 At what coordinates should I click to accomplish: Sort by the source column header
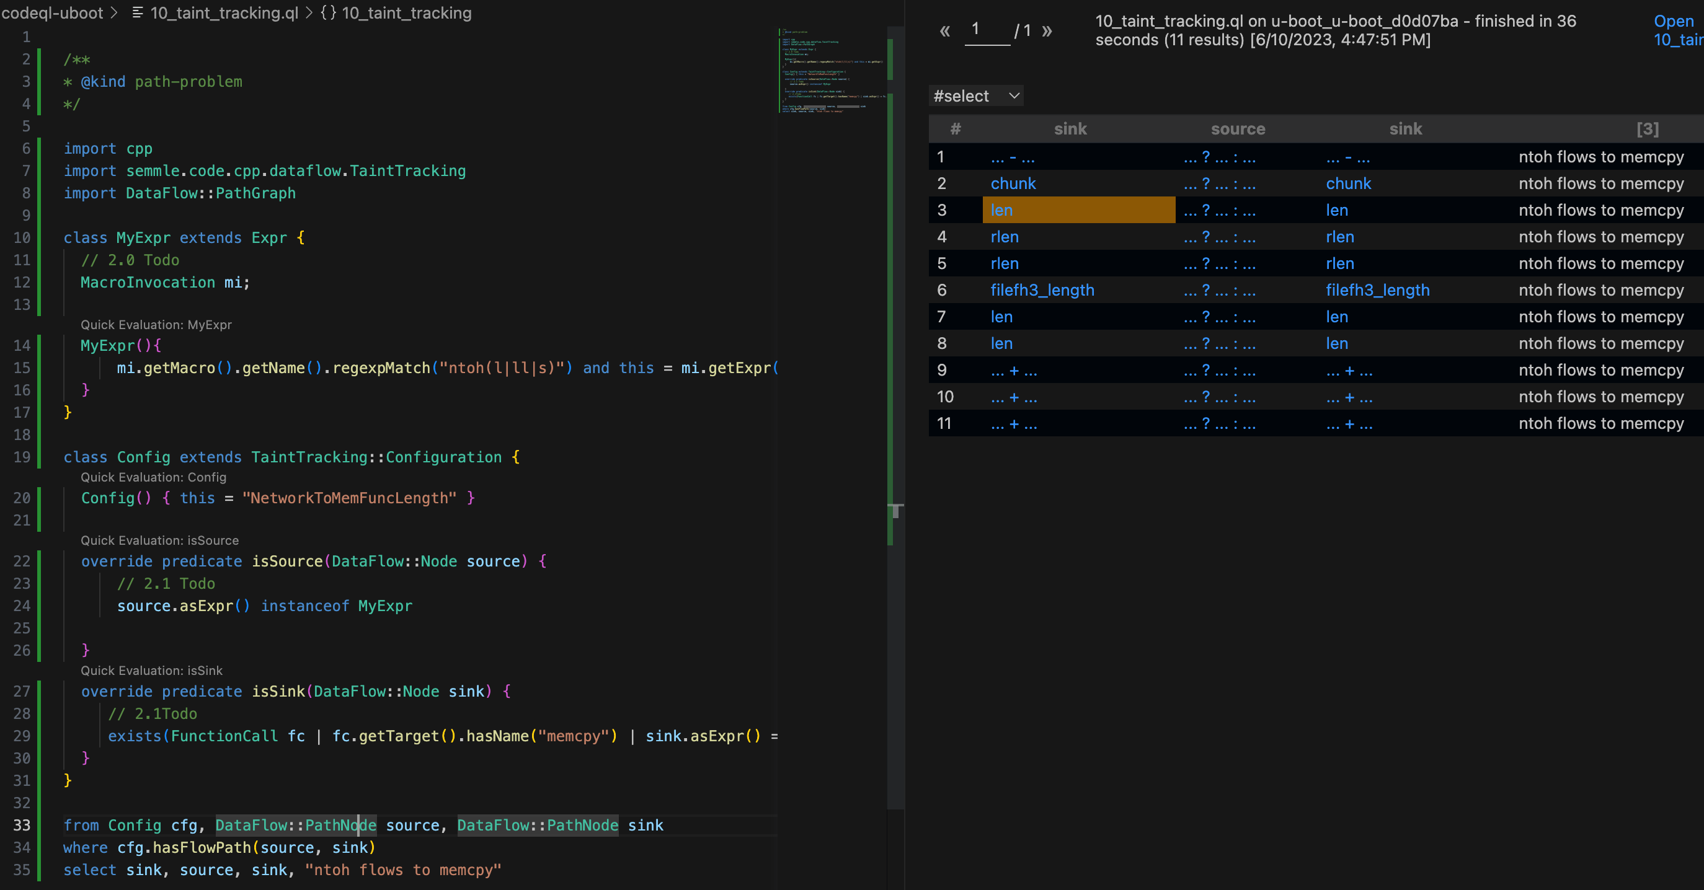pyautogui.click(x=1238, y=129)
